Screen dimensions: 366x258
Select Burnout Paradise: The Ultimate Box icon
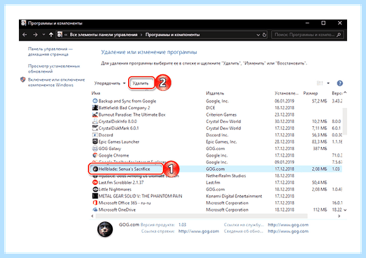coord(95,115)
